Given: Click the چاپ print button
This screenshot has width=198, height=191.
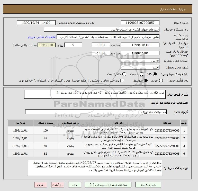Looking at the screenshot, I should coord(75,185).
